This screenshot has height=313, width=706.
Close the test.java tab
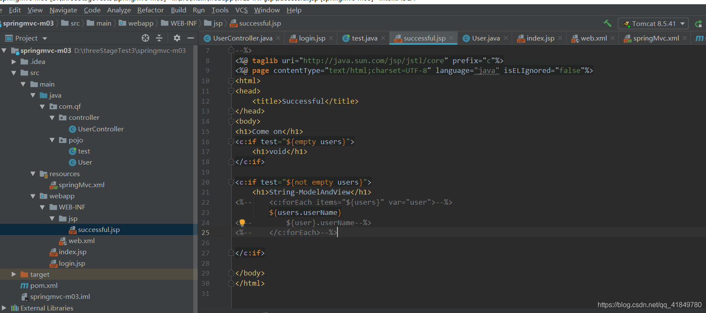383,38
